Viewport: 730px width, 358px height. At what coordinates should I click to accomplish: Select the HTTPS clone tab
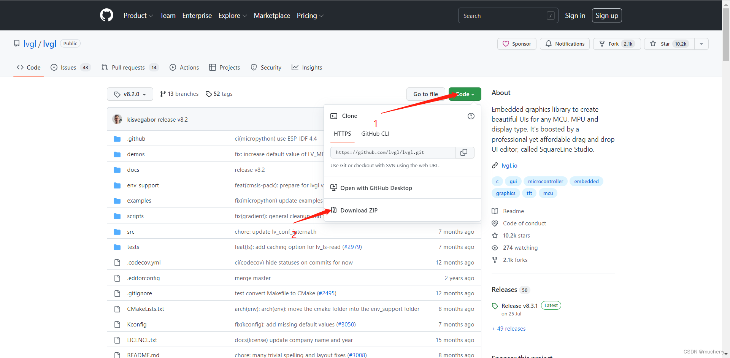click(x=342, y=134)
